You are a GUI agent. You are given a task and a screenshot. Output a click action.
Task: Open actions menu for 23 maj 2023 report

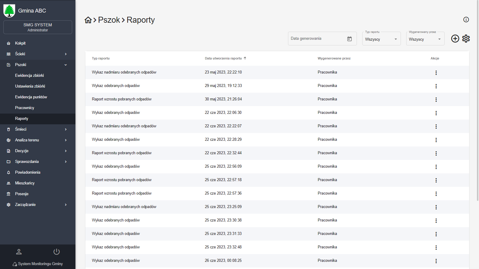coord(436,73)
